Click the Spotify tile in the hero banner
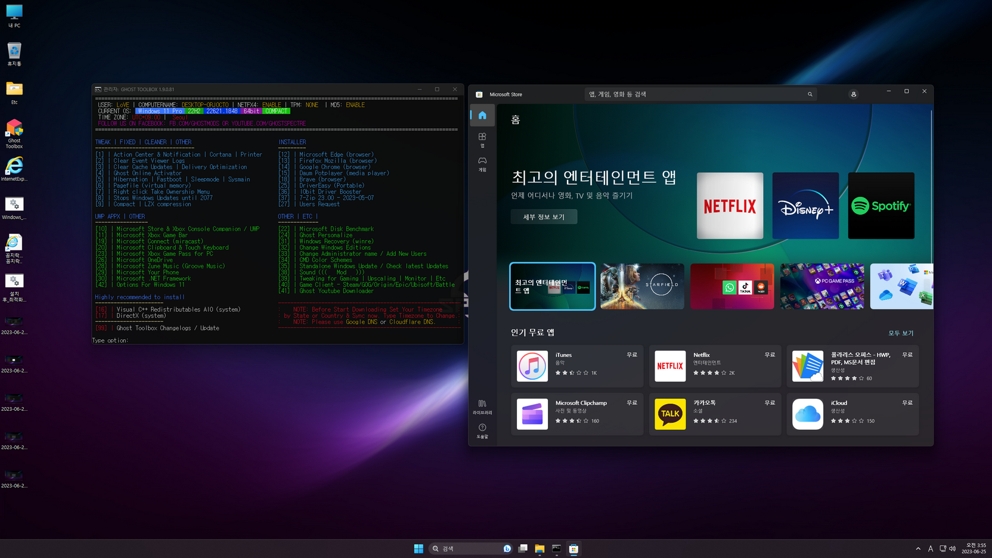This screenshot has height=558, width=992. click(881, 206)
